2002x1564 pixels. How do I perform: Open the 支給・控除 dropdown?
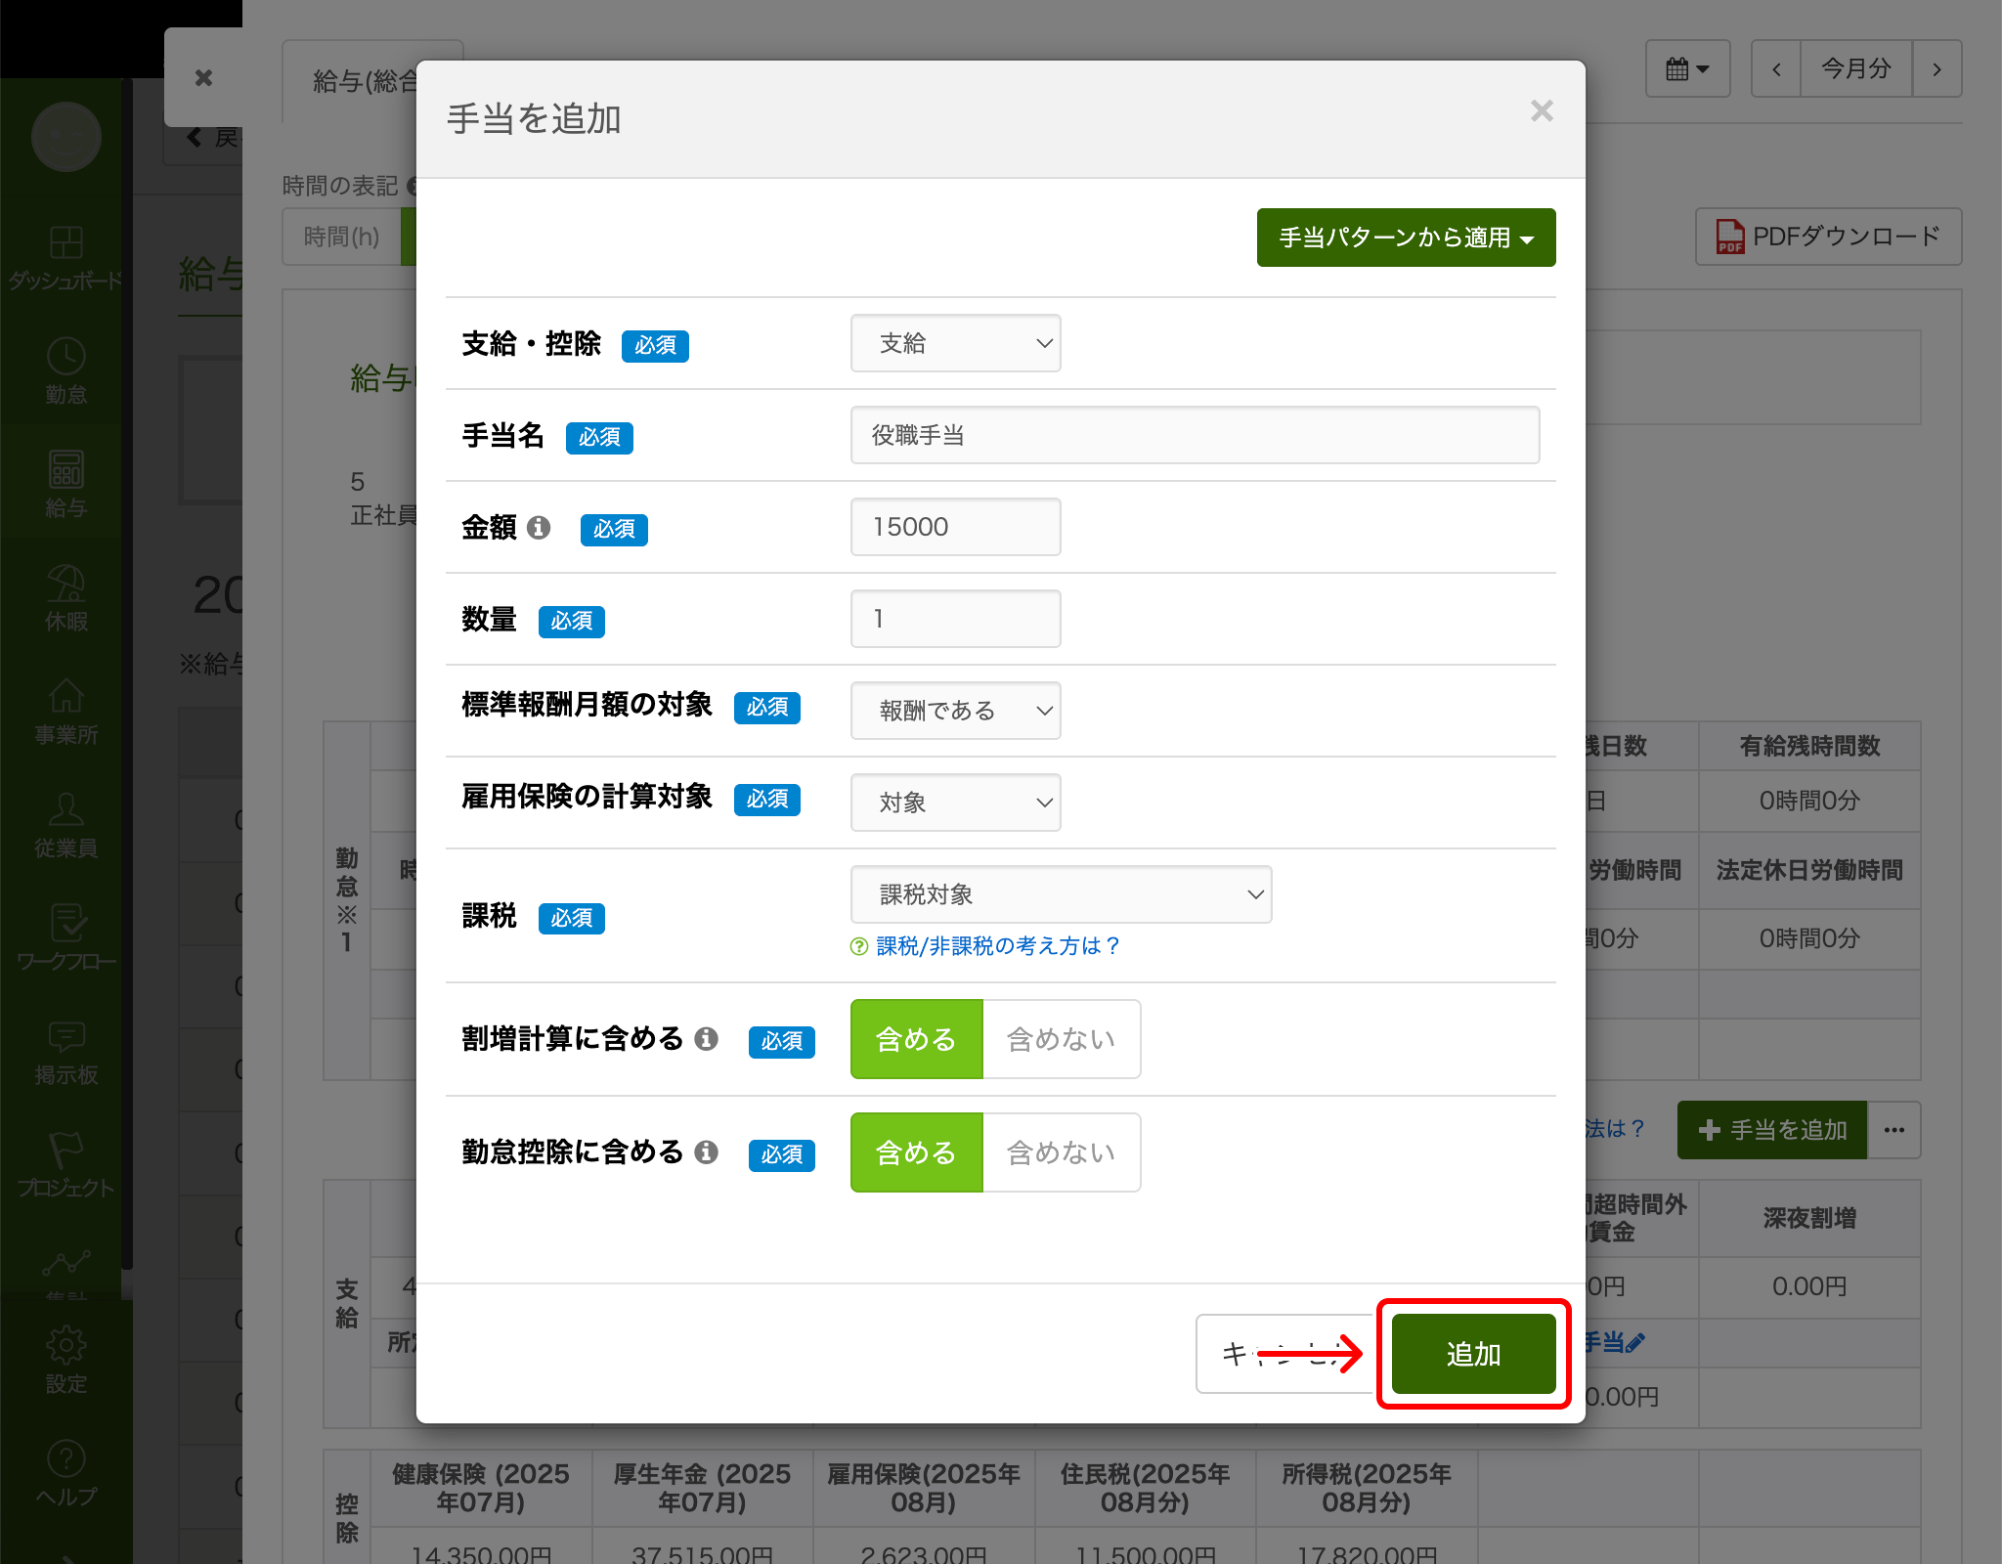tap(955, 343)
